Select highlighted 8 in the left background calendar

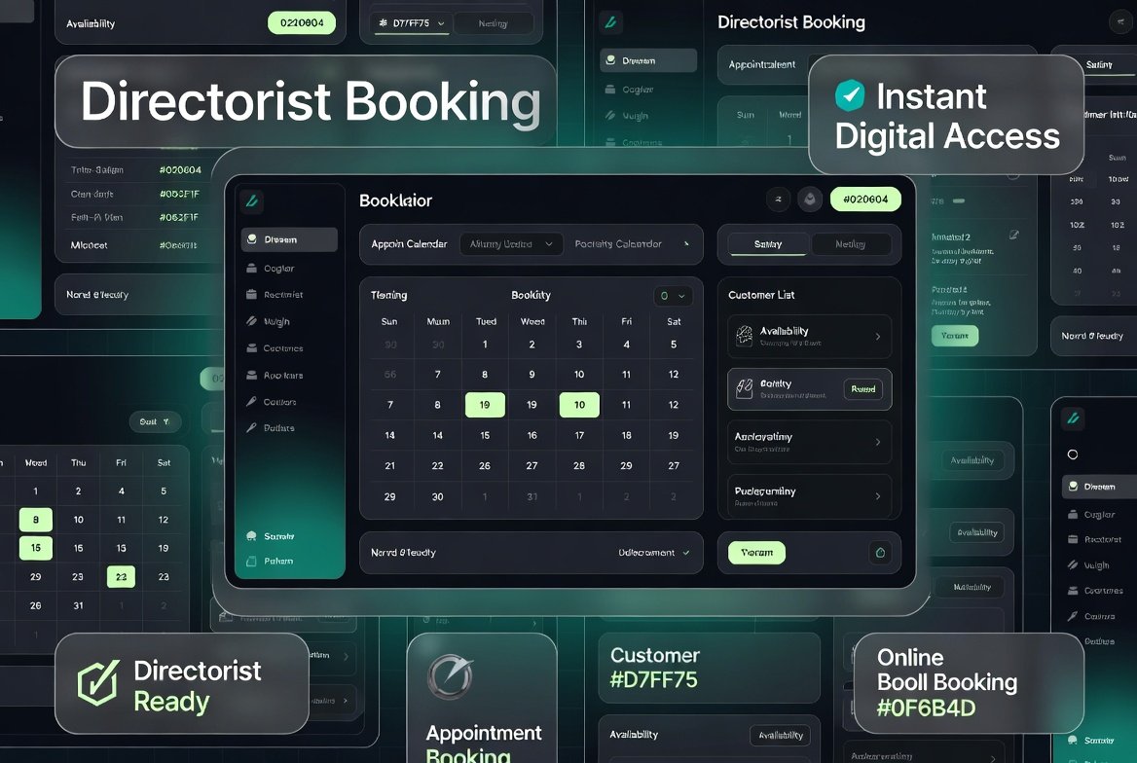click(35, 520)
